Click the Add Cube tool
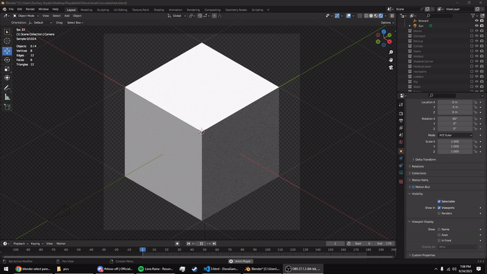The width and height of the screenshot is (487, 274). point(7,107)
